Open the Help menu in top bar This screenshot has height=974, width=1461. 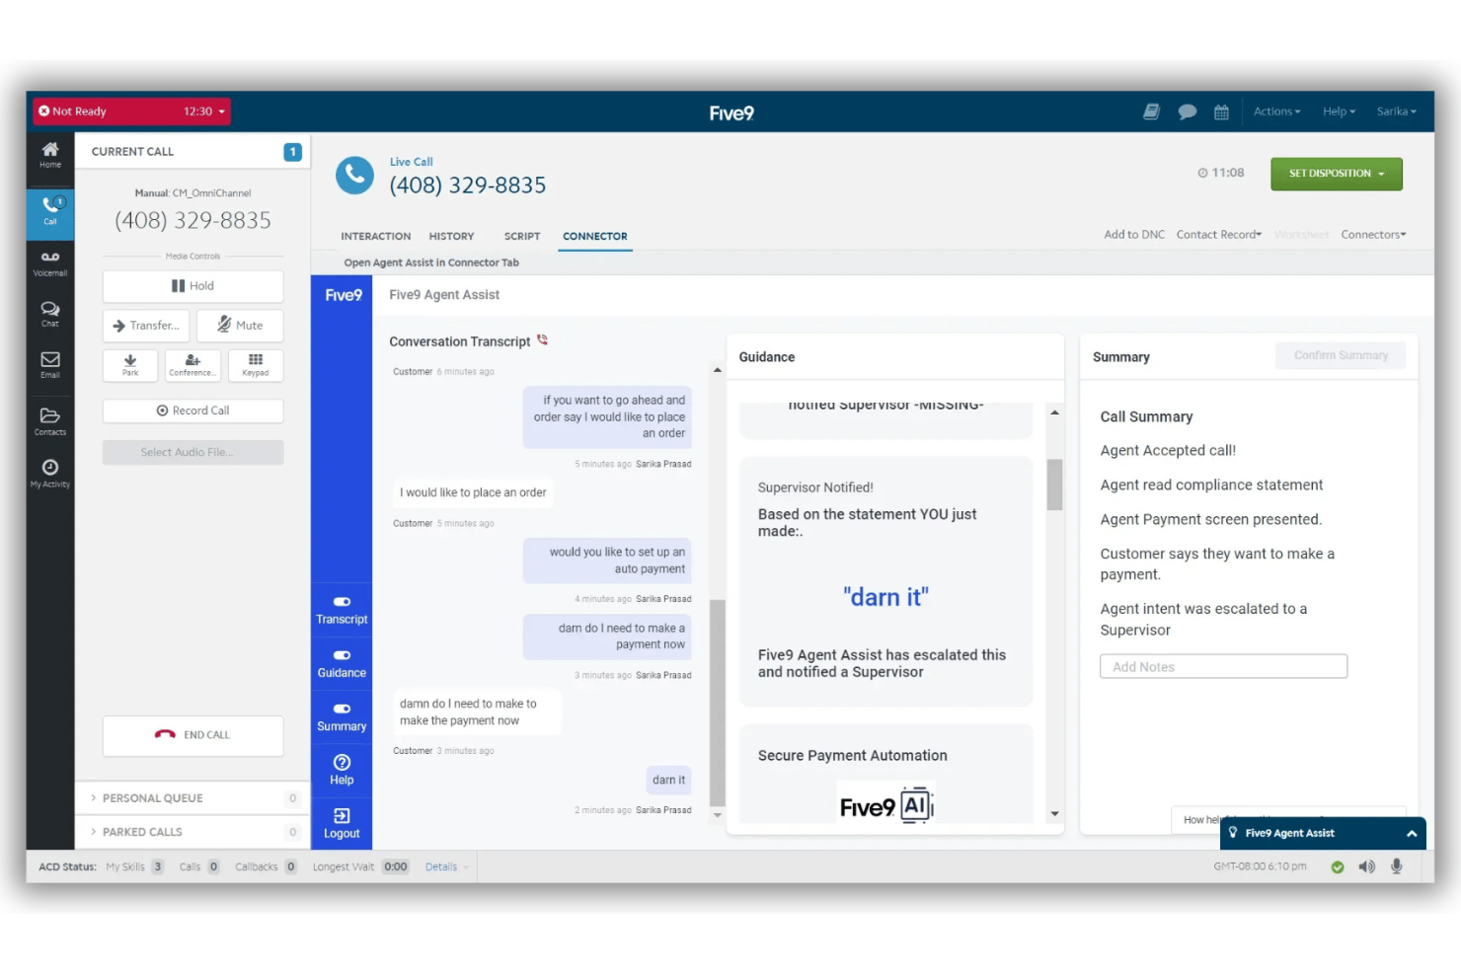click(x=1339, y=112)
